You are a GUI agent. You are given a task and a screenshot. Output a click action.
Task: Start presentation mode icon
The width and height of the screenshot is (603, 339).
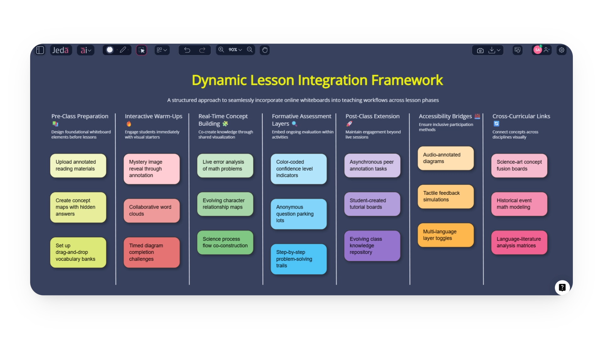pos(517,50)
